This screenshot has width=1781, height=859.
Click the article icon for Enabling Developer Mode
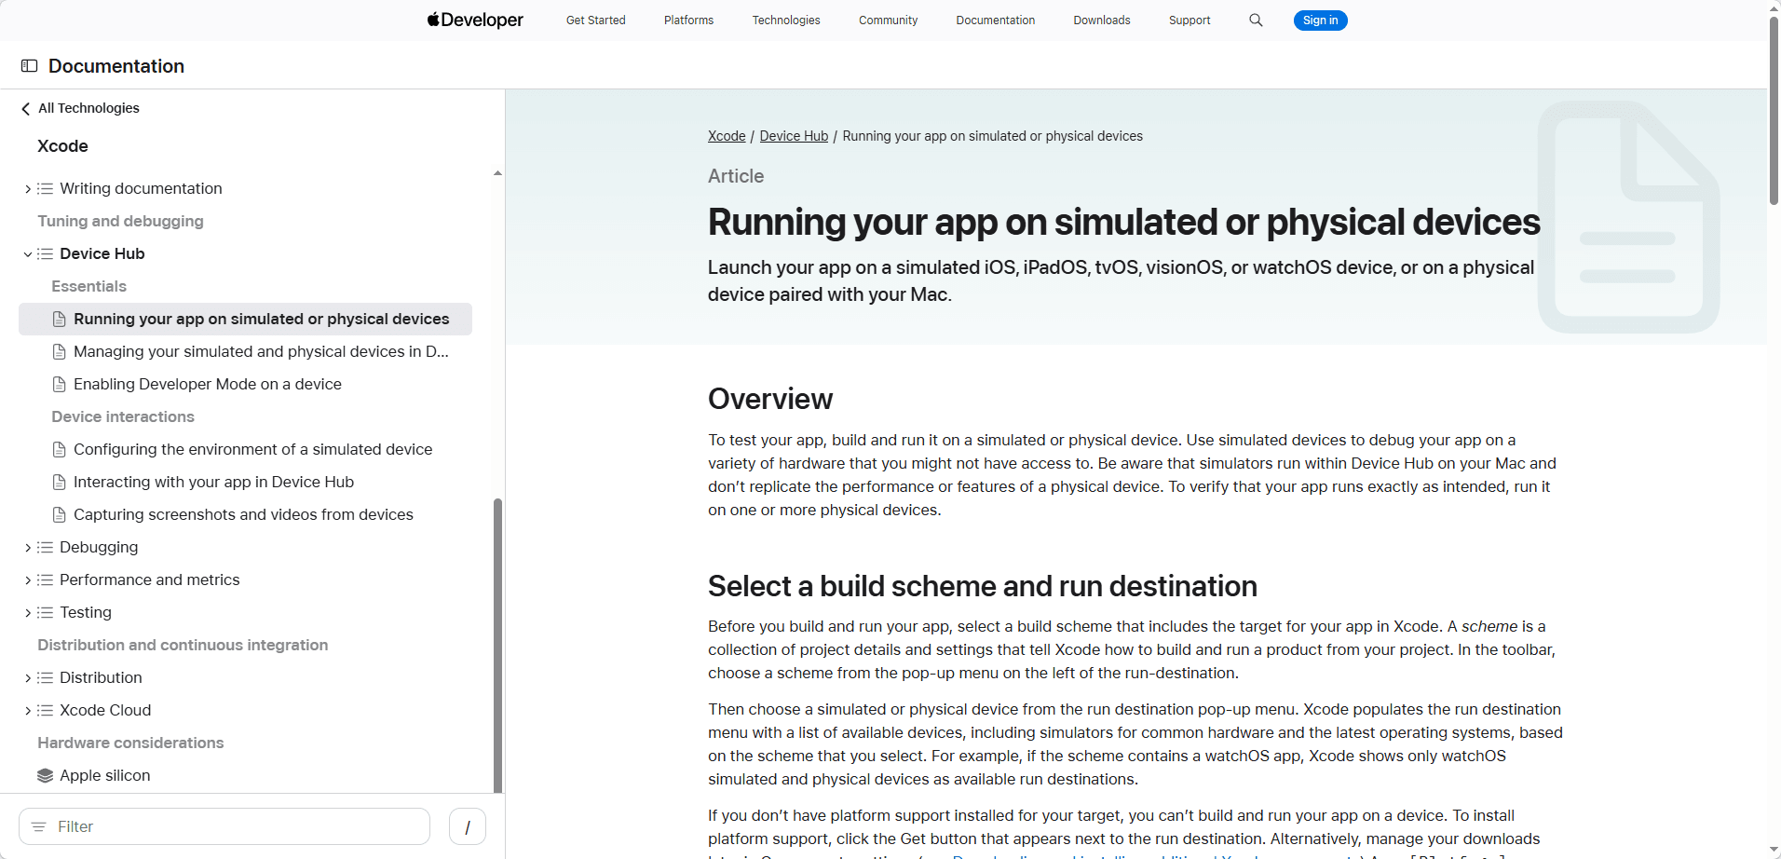point(60,384)
